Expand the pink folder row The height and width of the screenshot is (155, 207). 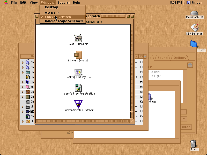[23, 87]
